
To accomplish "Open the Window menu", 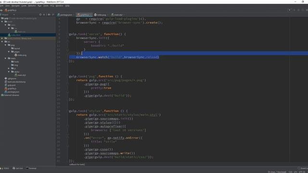I will [x=59, y=6].
